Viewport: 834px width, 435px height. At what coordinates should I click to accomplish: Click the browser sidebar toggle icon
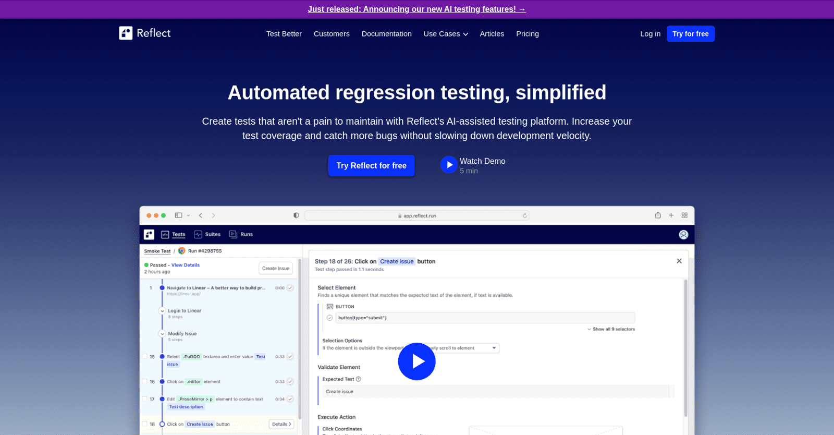tap(179, 215)
